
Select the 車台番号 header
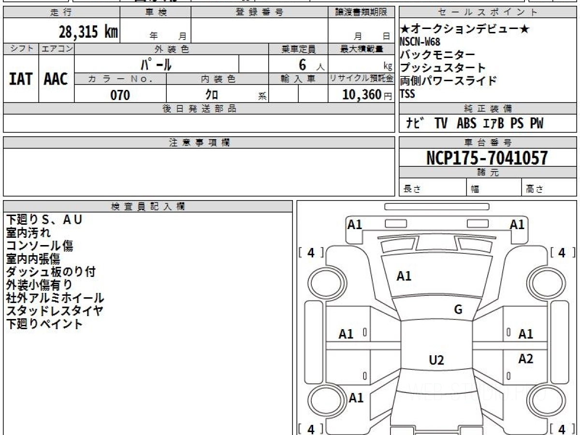(x=488, y=142)
